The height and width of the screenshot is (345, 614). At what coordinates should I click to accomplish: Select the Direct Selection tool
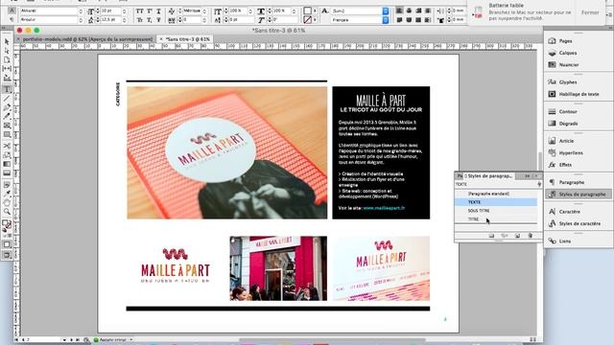point(7,51)
